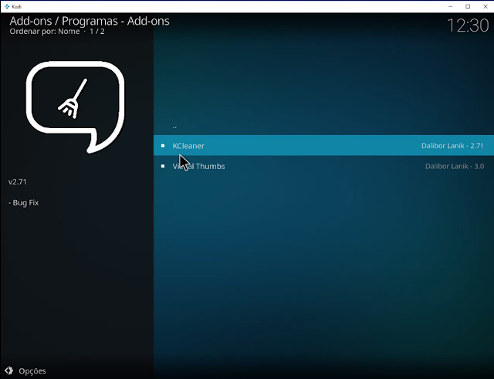Screen dimensions: 494x379
Task: Click the KCleaner broom speech-bubble thumbnail
Action: pyautogui.click(x=76, y=107)
